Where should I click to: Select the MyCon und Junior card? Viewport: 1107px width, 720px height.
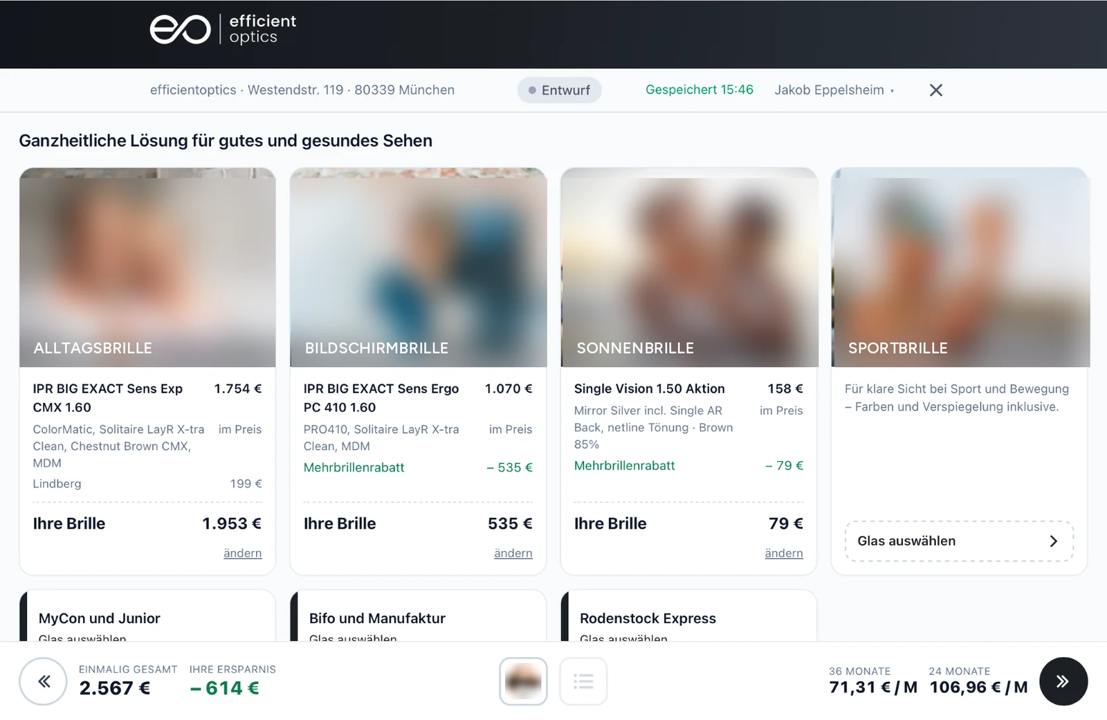(147, 616)
